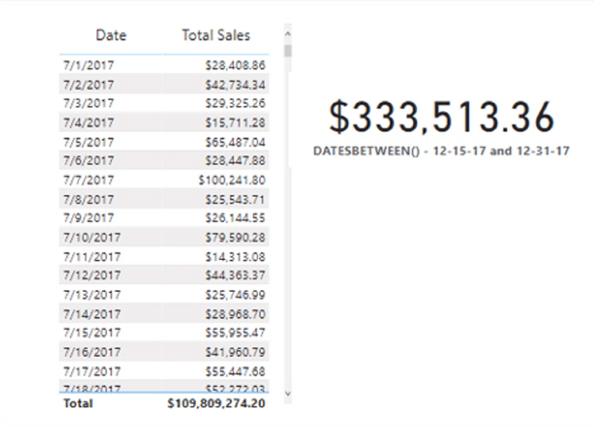Click the Total row label

click(77, 403)
